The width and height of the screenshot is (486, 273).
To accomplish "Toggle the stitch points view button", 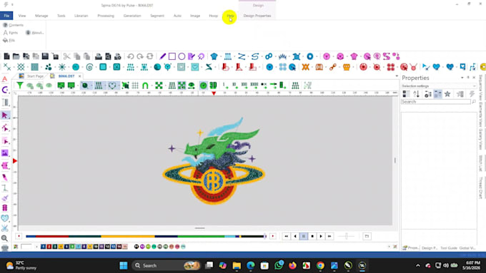I will pos(99,86).
